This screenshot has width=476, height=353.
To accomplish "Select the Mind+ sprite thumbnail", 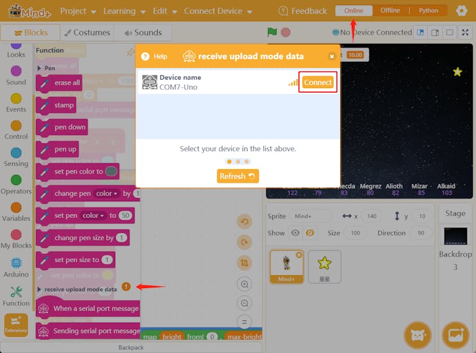I will [286, 267].
